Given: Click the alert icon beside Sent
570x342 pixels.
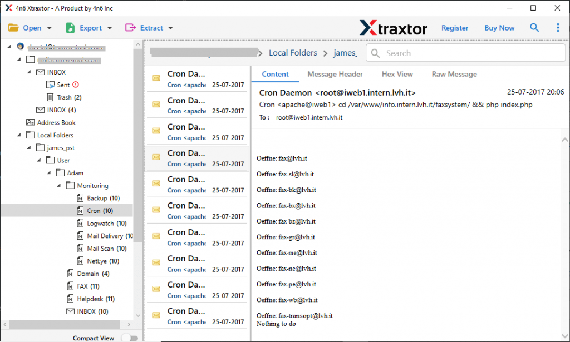Looking at the screenshot, I should [74, 85].
